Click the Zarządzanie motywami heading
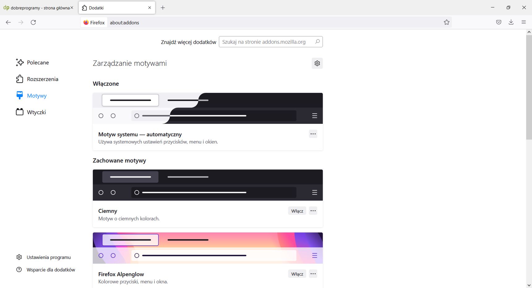Image resolution: width=532 pixels, height=288 pixels. click(x=130, y=63)
